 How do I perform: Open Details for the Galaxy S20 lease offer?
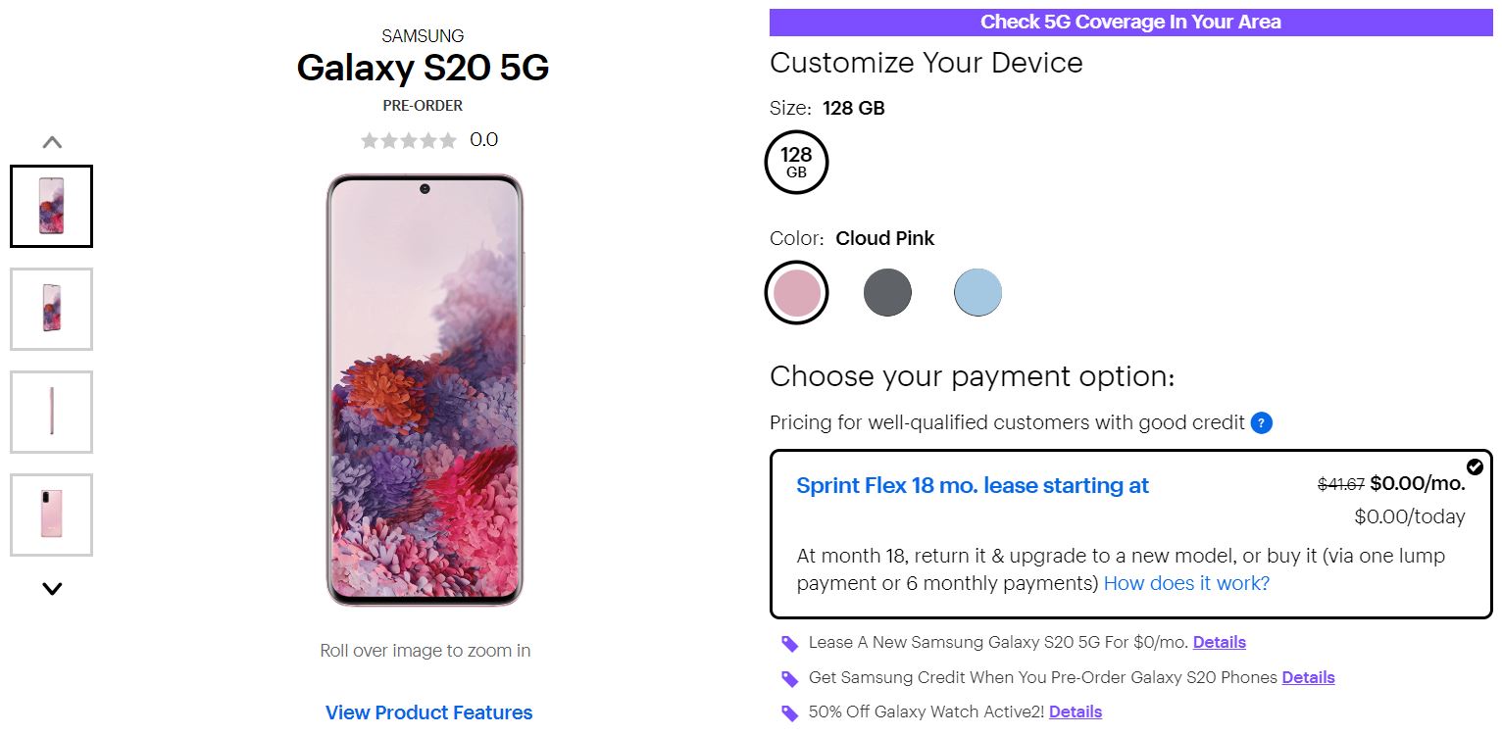(1219, 643)
